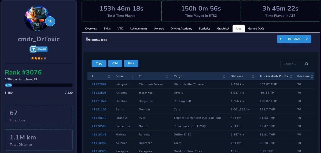The height and width of the screenshot is (153, 321).
Task: Open job link #1122867
Action: (99, 84)
